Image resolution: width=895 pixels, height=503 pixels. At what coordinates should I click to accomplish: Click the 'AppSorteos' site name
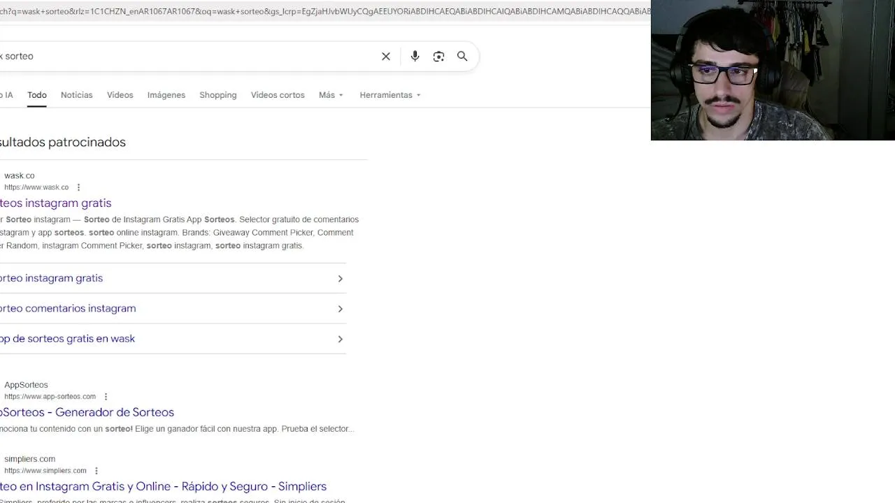[26, 385]
